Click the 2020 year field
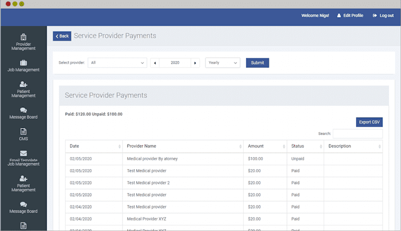 [175, 63]
